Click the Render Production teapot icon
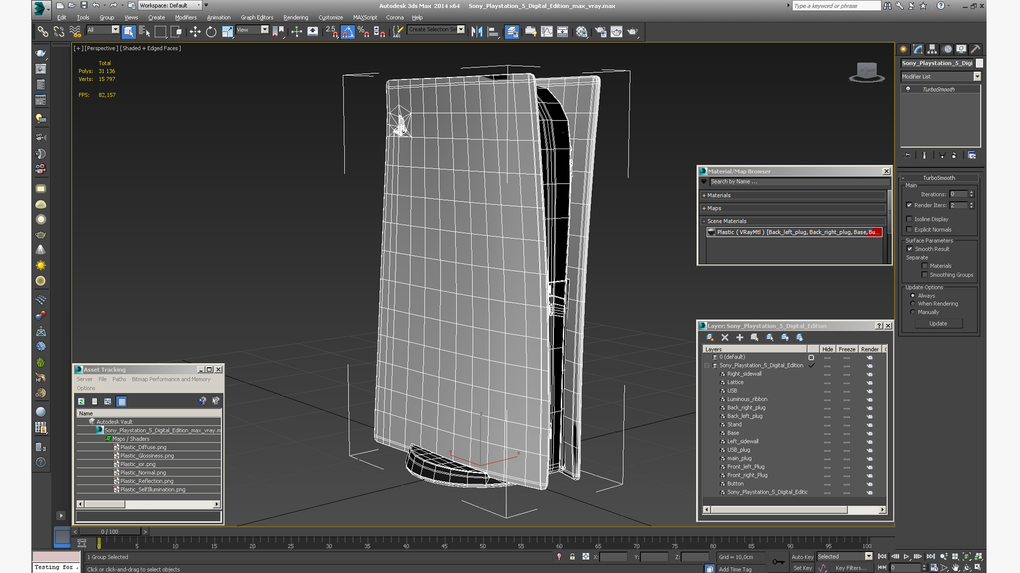The width and height of the screenshot is (1020, 573). coord(632,32)
